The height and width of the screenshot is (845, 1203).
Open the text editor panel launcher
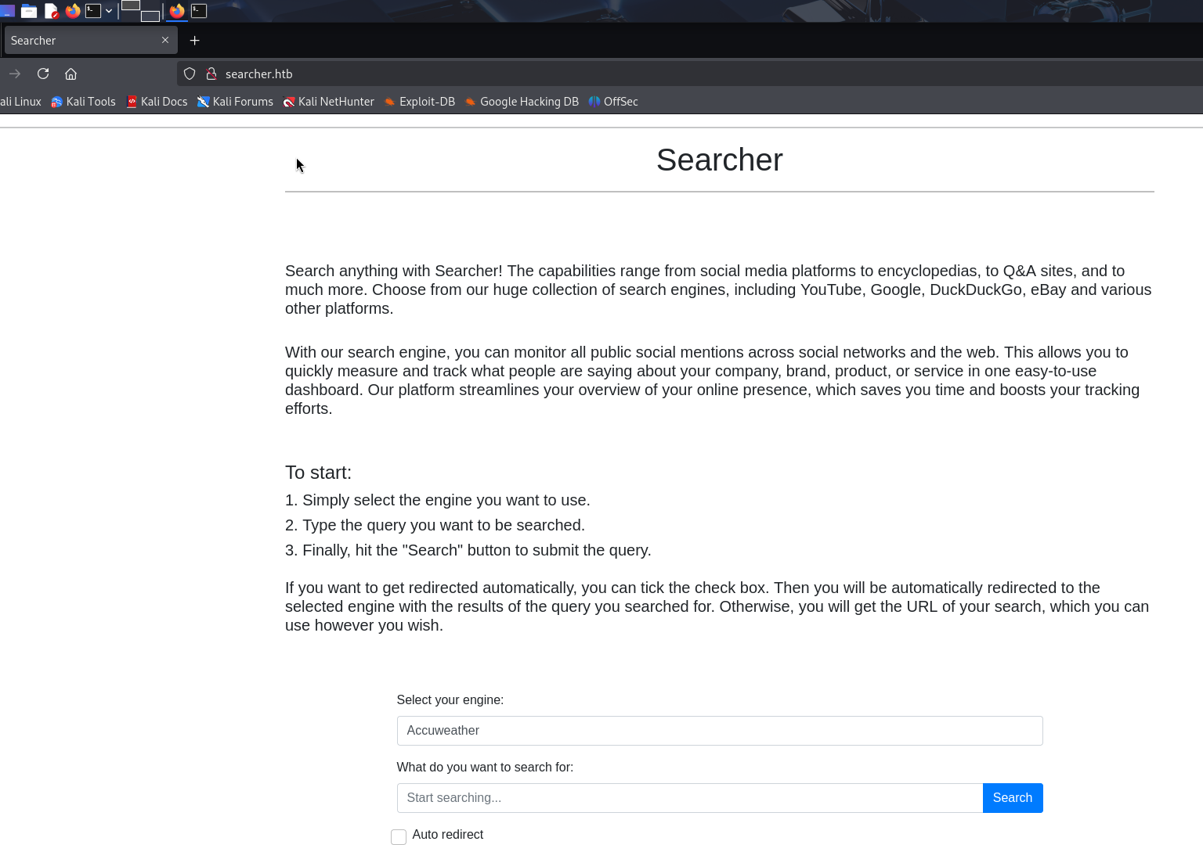click(51, 11)
